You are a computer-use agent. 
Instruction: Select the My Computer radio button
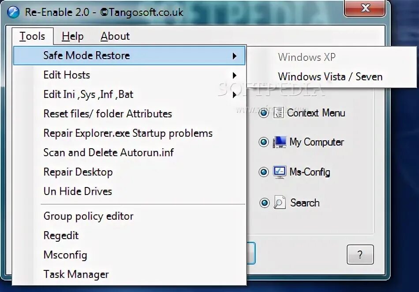coord(263,142)
